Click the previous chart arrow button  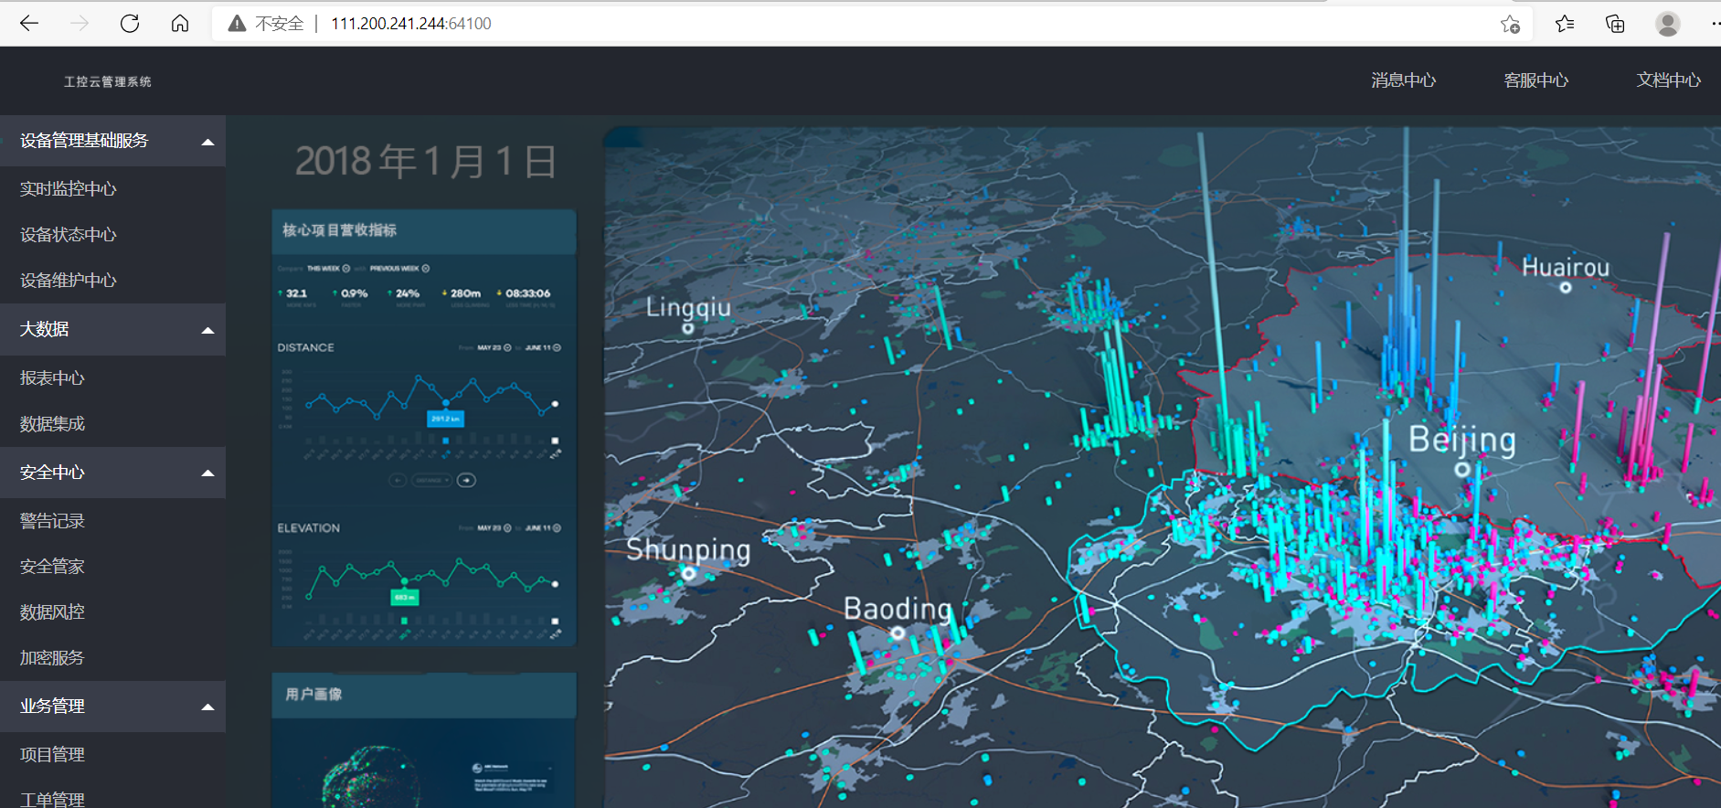(x=398, y=480)
